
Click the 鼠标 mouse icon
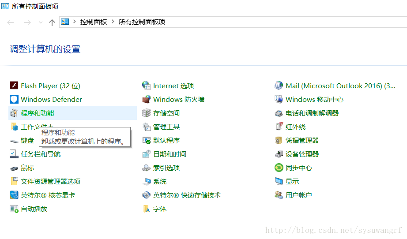[14, 168]
